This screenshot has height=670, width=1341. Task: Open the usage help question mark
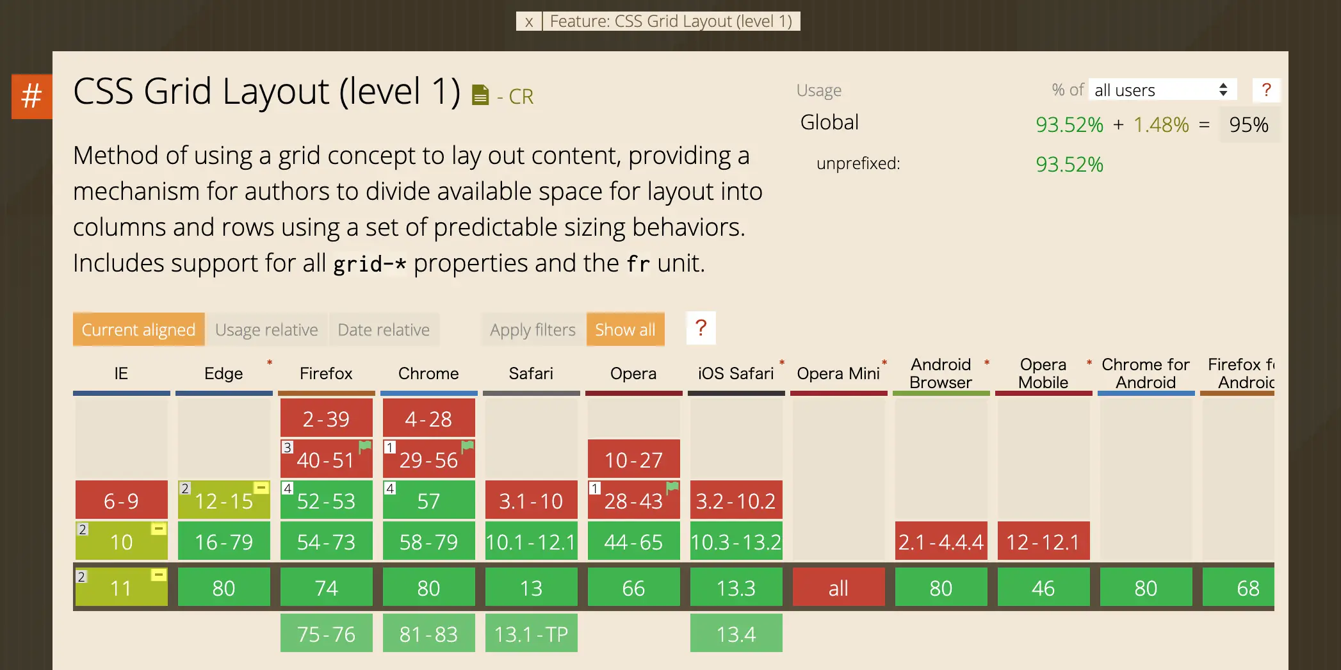[1265, 90]
